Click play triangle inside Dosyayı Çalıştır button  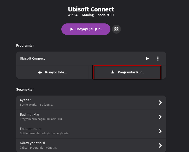(x=72, y=29)
